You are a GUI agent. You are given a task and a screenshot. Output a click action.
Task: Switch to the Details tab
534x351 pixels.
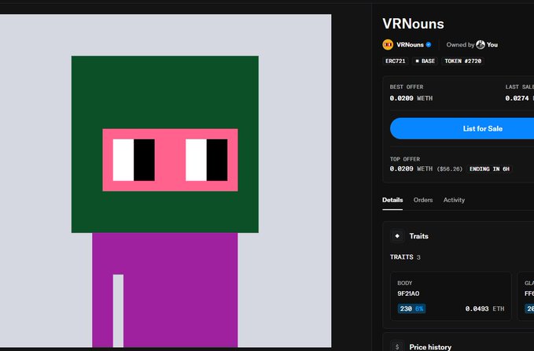pyautogui.click(x=392, y=200)
